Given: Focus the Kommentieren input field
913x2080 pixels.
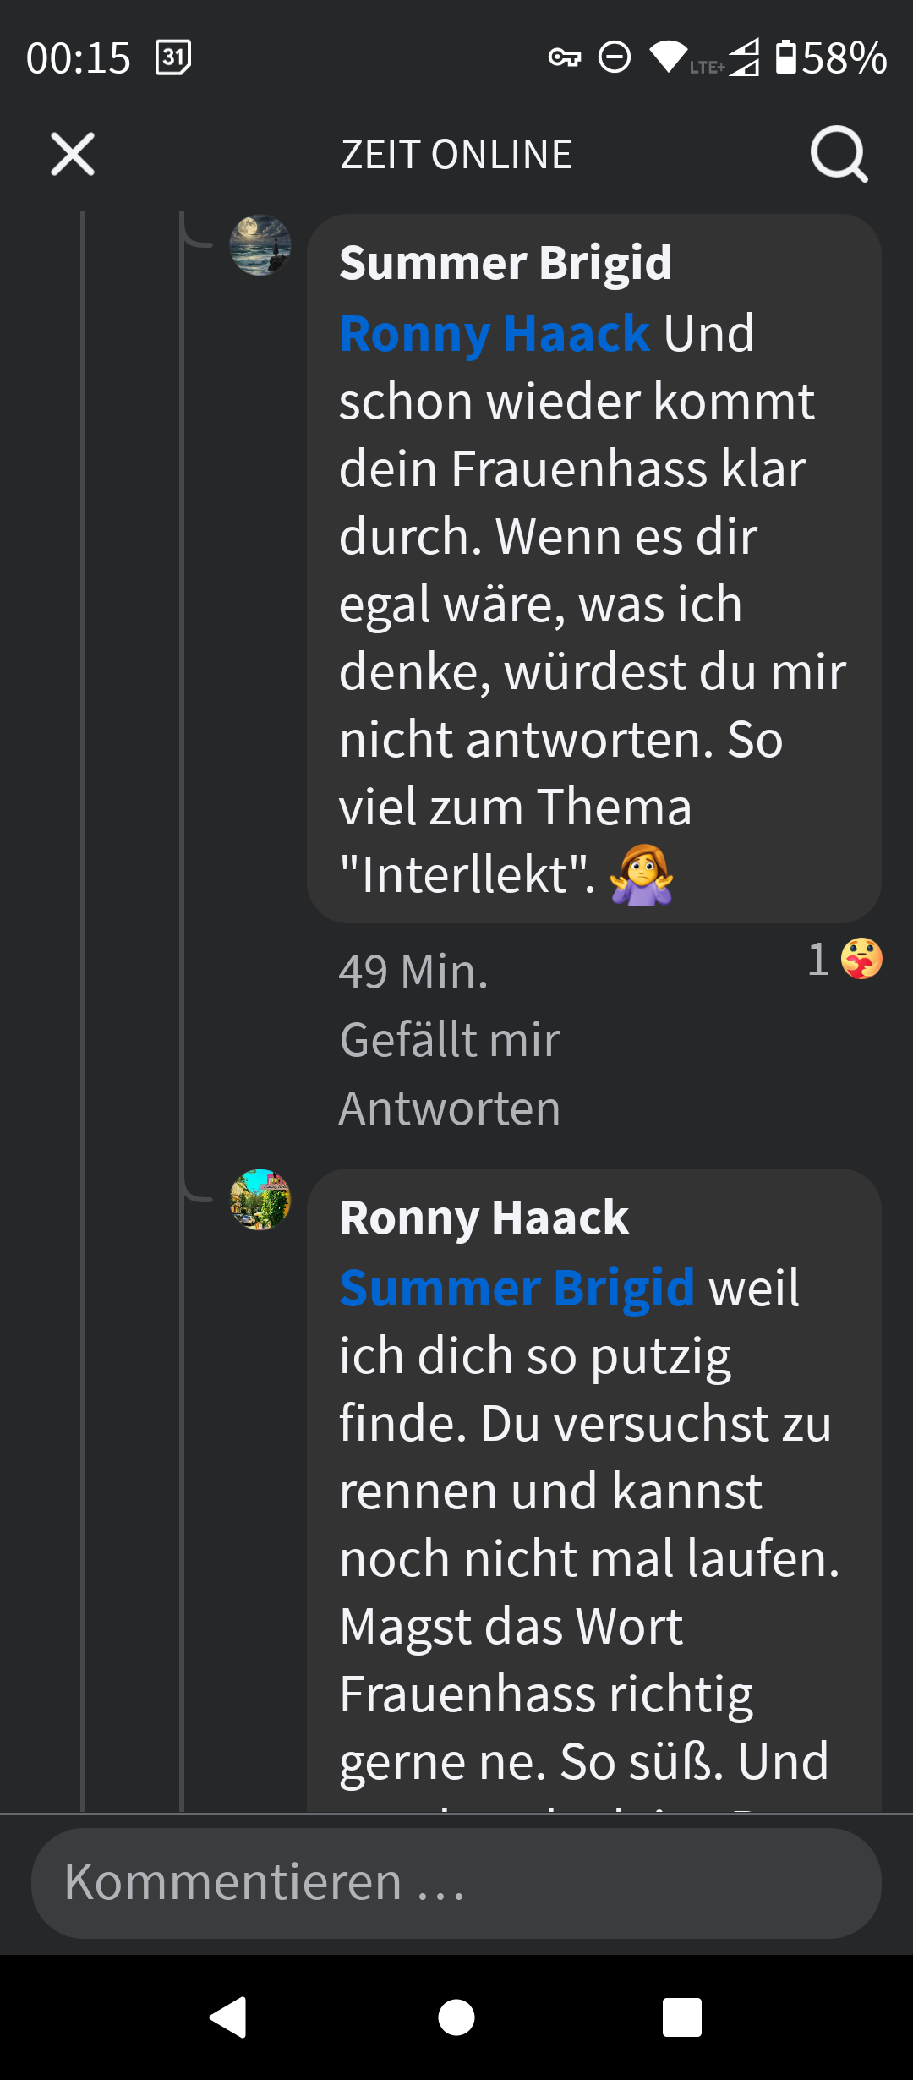Looking at the screenshot, I should pyautogui.click(x=456, y=1883).
